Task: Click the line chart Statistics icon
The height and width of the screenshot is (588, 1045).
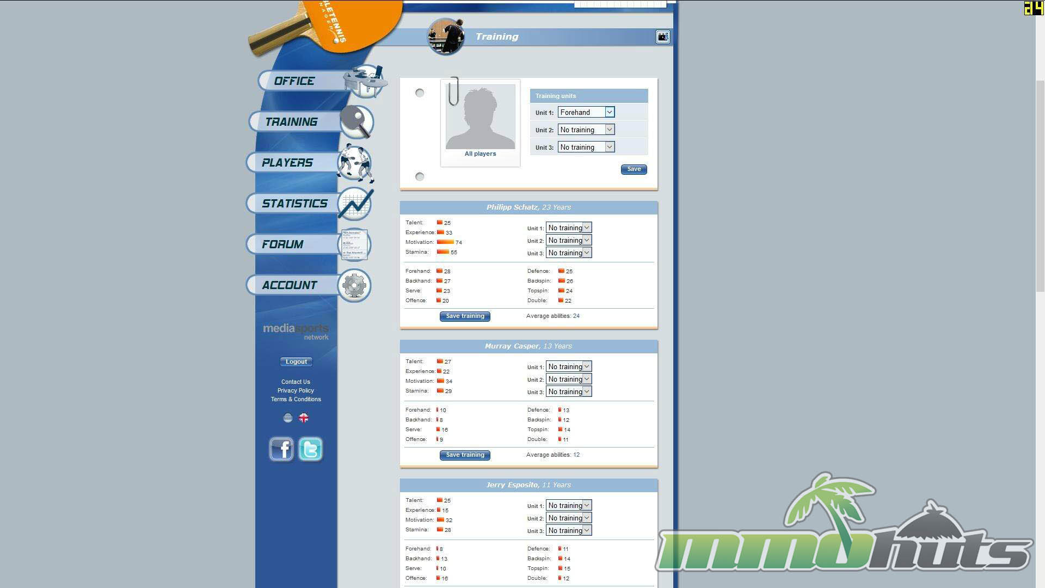Action: coord(355,204)
